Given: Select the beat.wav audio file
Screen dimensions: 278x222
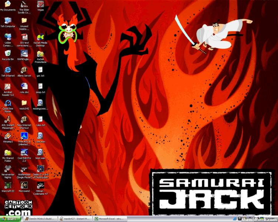Looking at the screenshot, I should pyautogui.click(x=40, y=152).
